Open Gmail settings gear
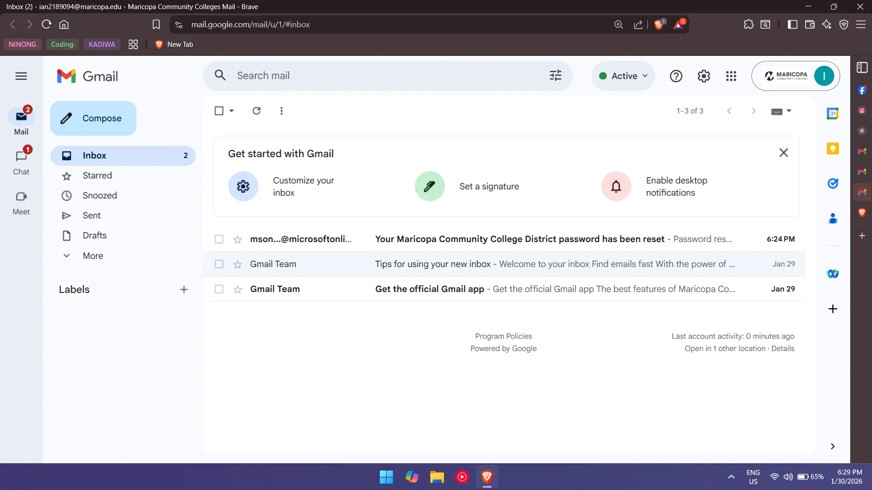This screenshot has width=872, height=490. [x=704, y=76]
